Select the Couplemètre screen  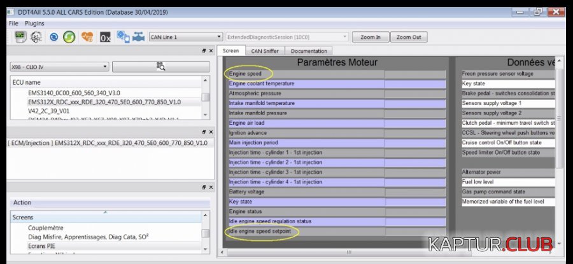46,228
